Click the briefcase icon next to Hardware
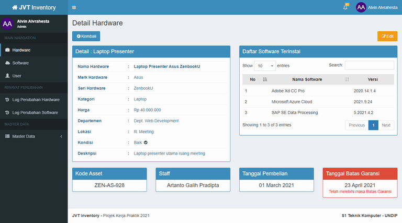 (x=7, y=50)
